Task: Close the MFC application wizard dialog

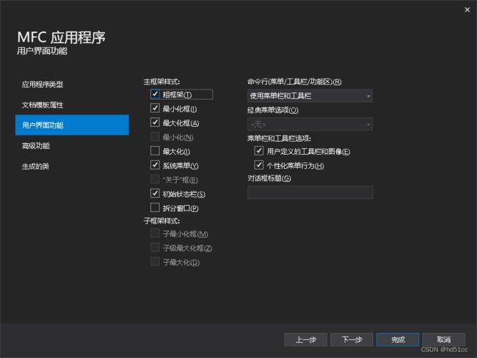Action: click(467, 10)
